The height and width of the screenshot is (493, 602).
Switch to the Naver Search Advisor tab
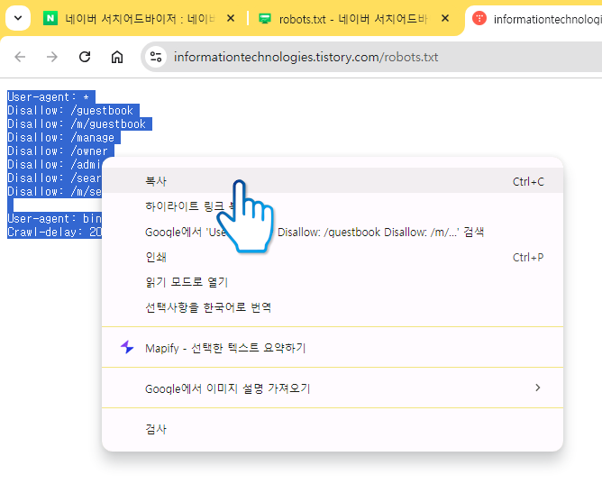click(x=140, y=18)
